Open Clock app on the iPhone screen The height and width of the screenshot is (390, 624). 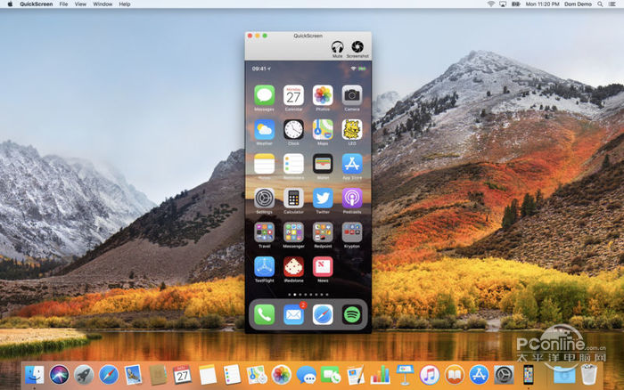click(x=293, y=130)
